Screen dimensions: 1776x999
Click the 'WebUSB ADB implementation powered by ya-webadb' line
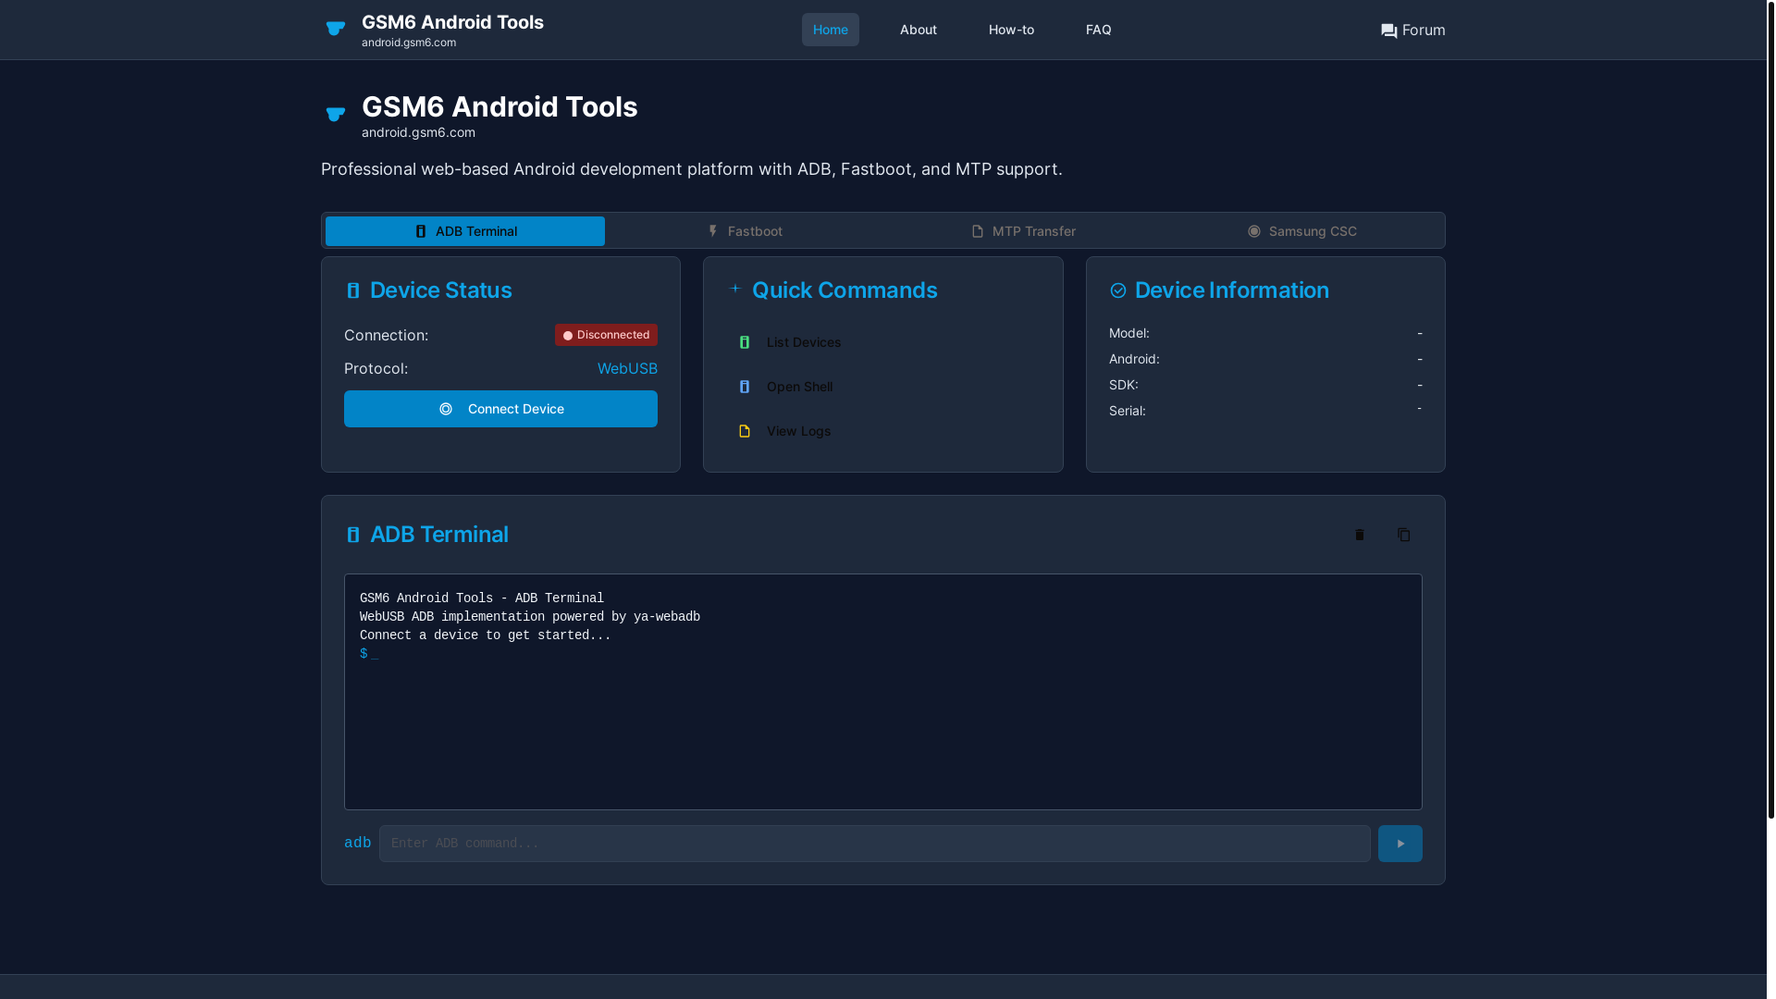(x=530, y=617)
